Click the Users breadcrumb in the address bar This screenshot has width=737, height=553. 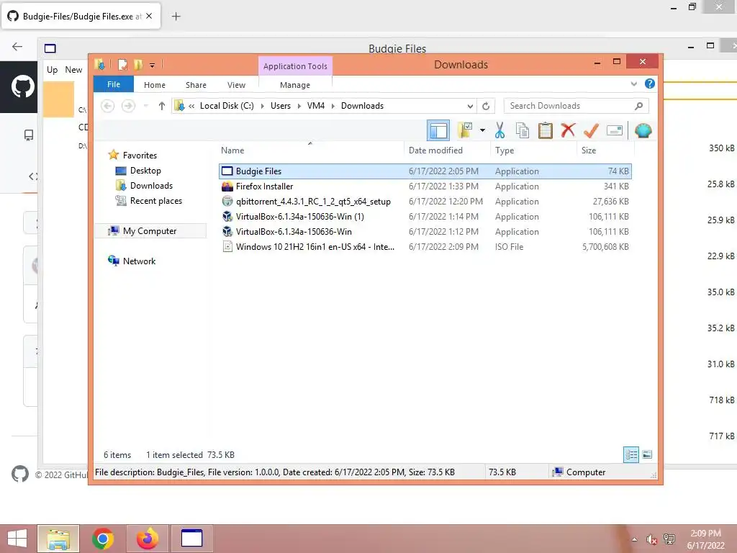coord(281,106)
